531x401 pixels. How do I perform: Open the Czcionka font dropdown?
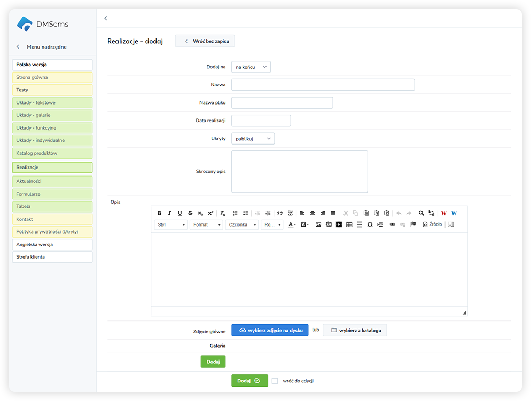pyautogui.click(x=242, y=225)
